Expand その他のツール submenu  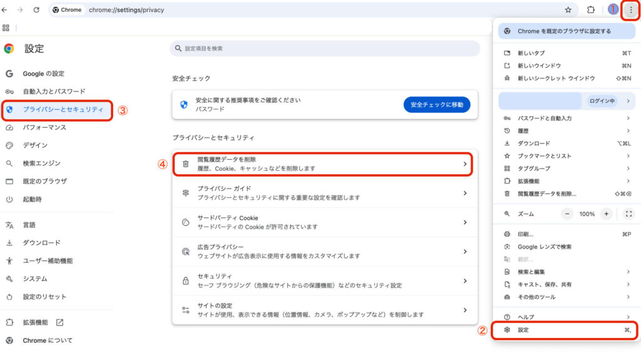click(x=567, y=297)
